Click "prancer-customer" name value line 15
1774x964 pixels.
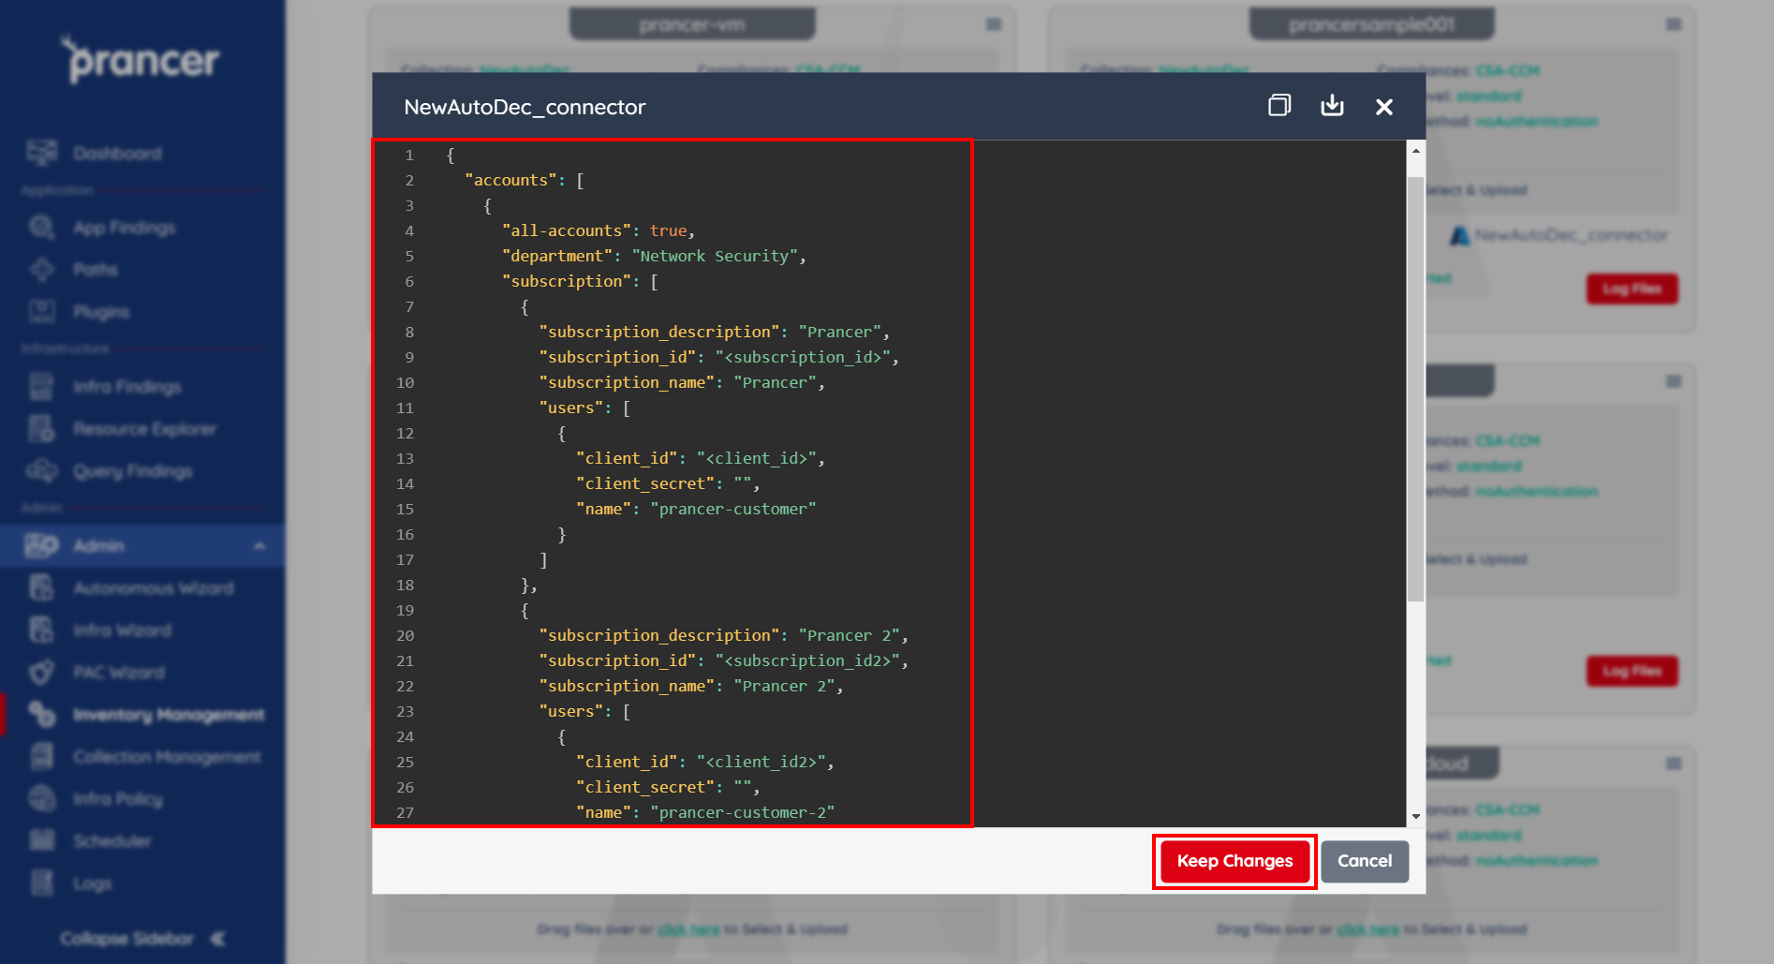[733, 509]
